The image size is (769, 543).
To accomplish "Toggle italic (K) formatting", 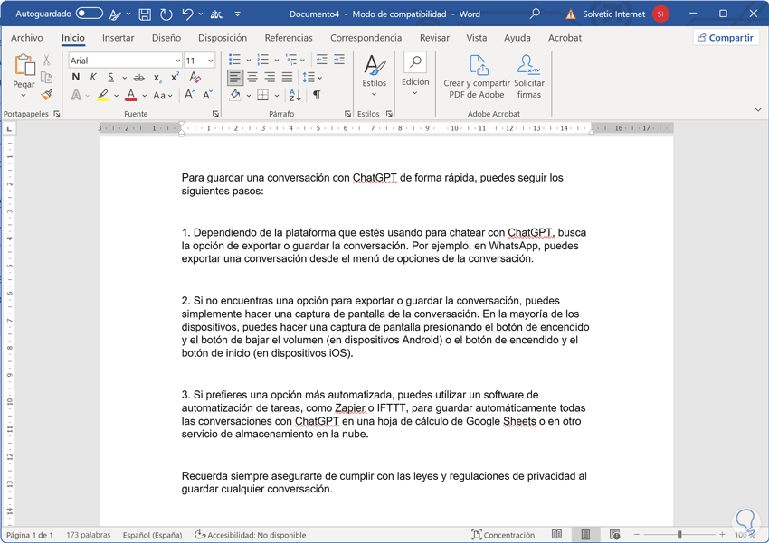I will 92,78.
